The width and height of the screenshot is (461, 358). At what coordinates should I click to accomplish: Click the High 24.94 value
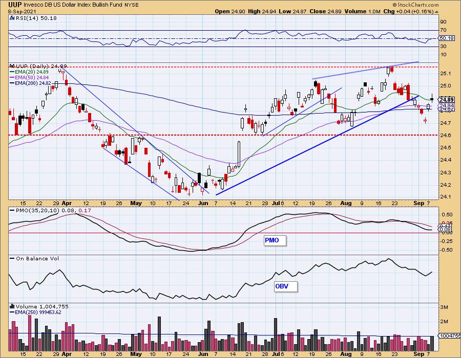(262, 11)
